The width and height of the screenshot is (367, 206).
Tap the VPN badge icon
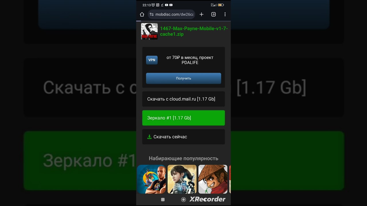152,60
